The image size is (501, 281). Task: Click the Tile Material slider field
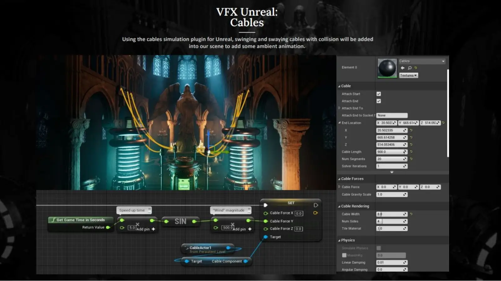pyautogui.click(x=392, y=229)
